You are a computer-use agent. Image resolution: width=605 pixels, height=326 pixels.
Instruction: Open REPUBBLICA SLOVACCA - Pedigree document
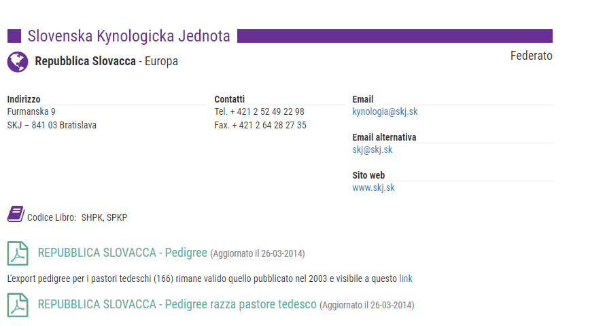[x=122, y=253]
